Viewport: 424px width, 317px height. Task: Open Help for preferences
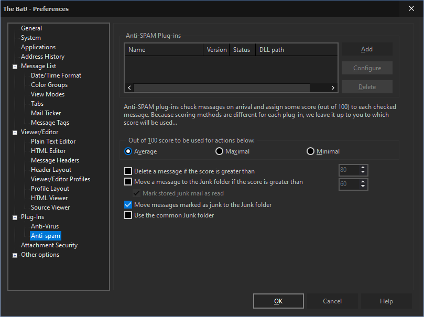[386, 301]
